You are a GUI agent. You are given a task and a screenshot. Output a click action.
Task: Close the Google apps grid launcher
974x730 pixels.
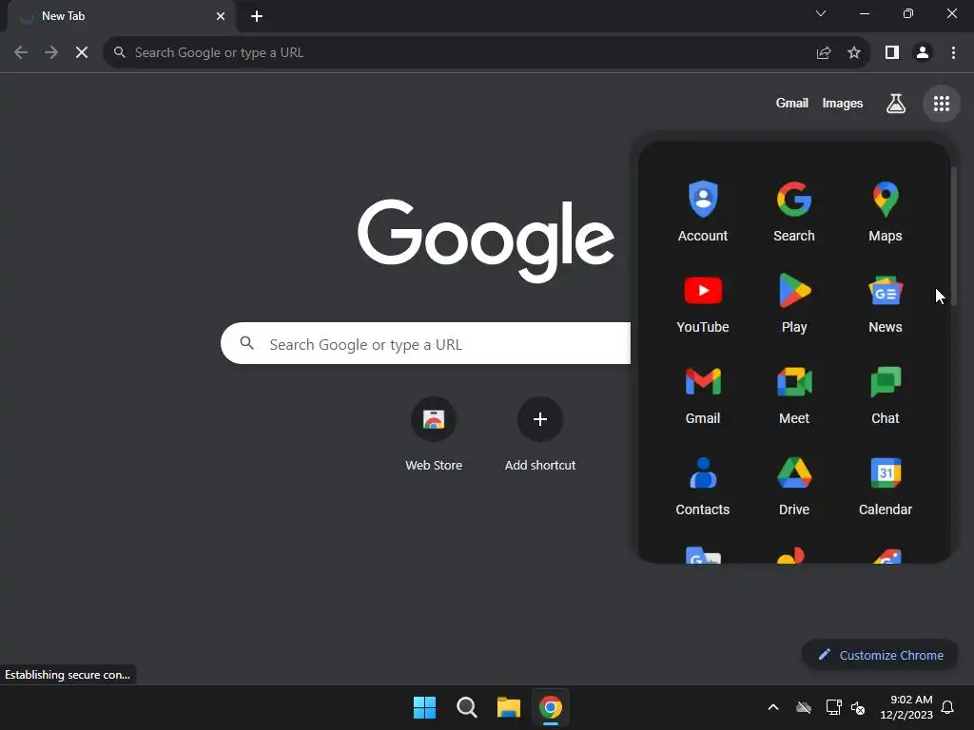click(941, 104)
